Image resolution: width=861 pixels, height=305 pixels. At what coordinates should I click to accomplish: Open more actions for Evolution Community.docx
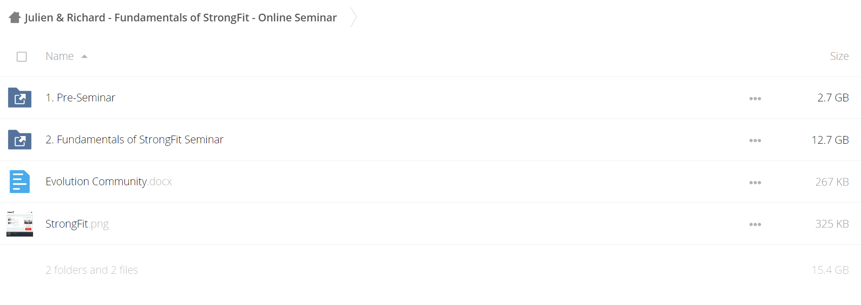click(x=755, y=182)
